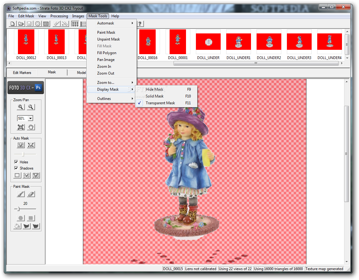
Task: Choose Fill Polygon in the menu
Action: [112, 53]
